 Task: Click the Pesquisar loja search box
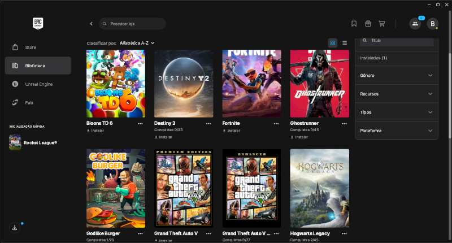coord(132,24)
